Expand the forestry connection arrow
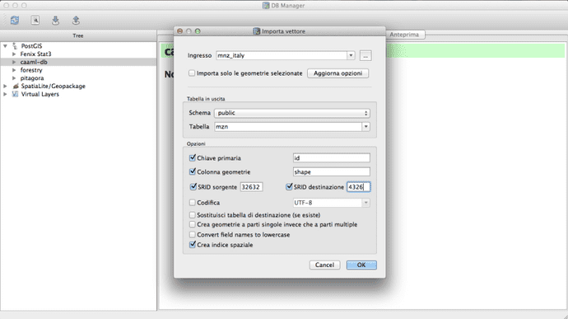 point(14,70)
